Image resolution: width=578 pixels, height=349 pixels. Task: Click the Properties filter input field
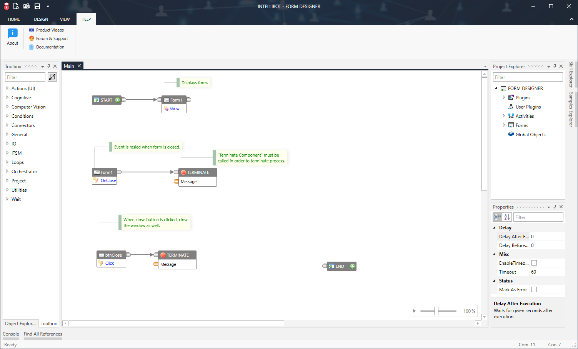tap(538, 217)
